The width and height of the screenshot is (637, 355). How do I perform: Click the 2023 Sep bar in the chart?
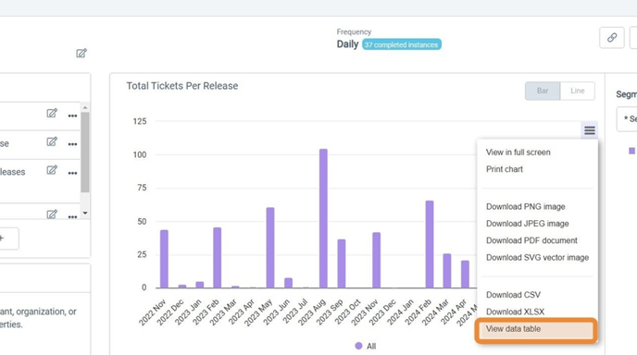coord(342,263)
